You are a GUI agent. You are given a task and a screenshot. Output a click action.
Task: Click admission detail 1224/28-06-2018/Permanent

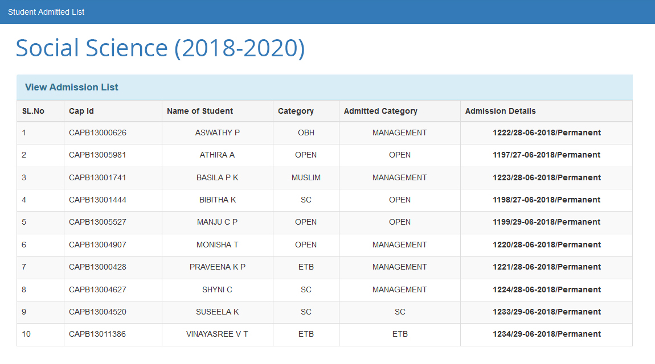pyautogui.click(x=546, y=289)
